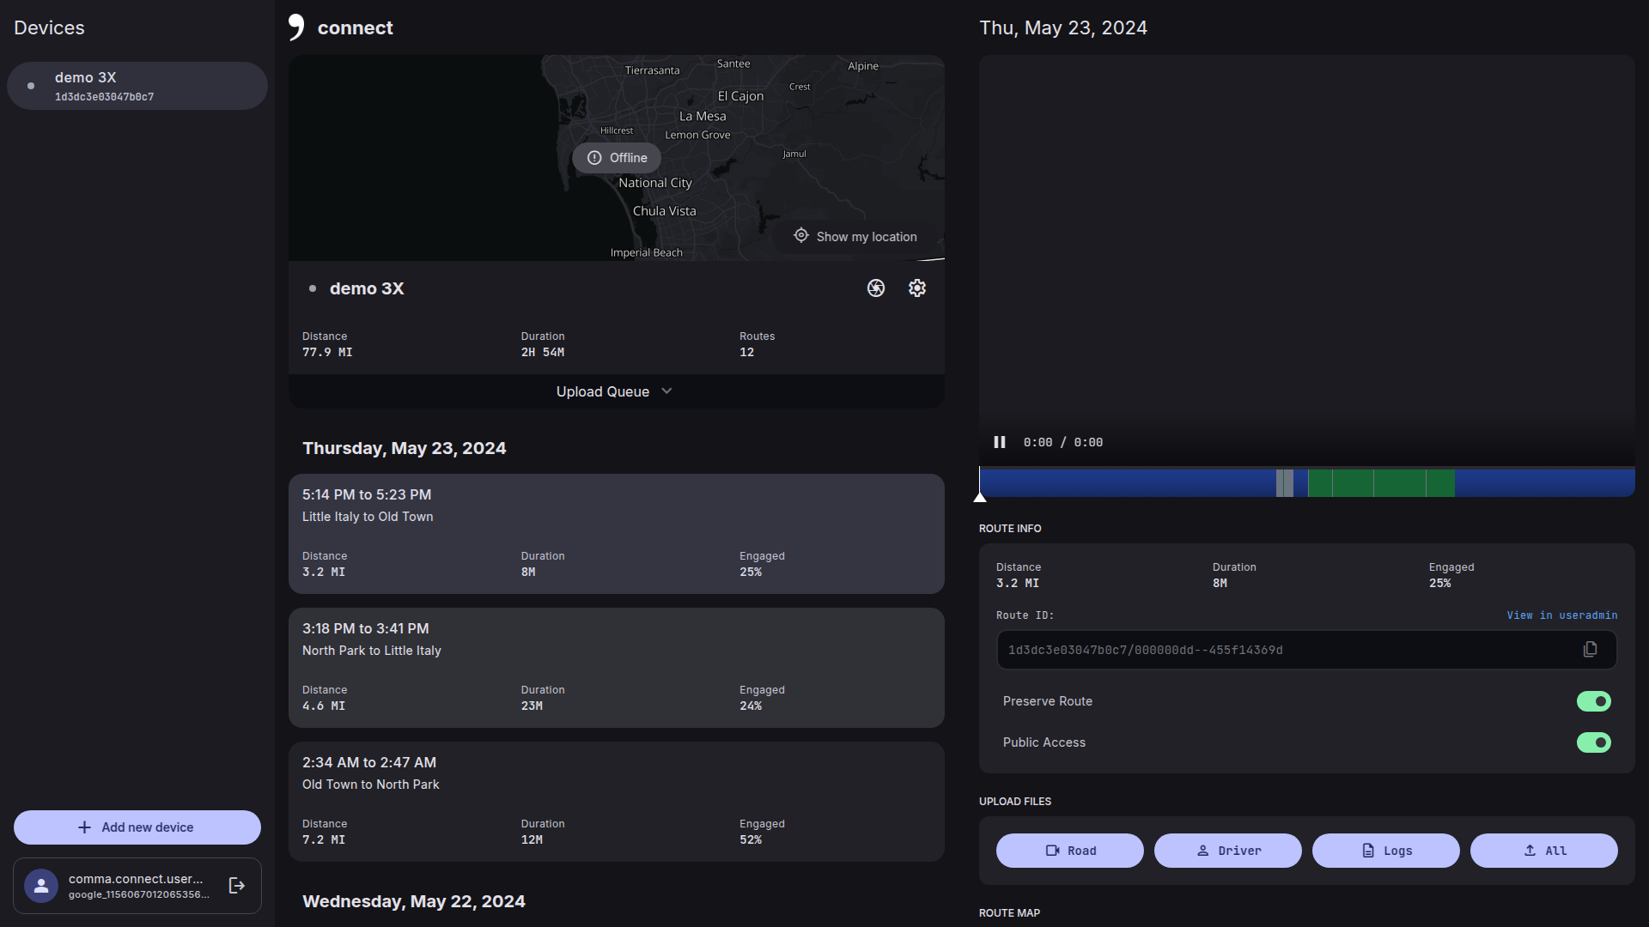Click the sign out icon
The image size is (1649, 927).
tap(237, 886)
